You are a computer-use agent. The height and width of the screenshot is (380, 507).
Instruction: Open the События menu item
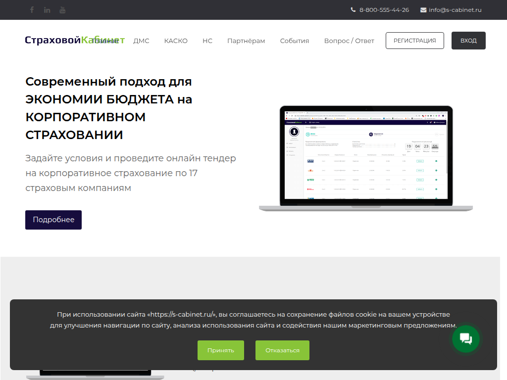pos(295,41)
